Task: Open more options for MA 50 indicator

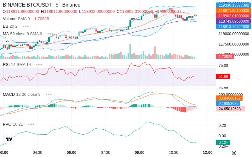Action: point(50,34)
